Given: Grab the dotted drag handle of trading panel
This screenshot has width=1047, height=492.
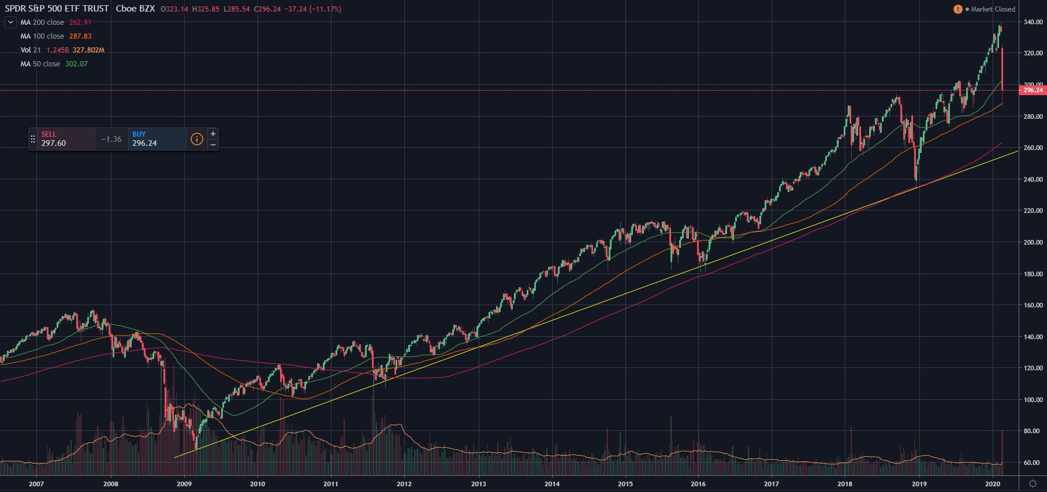Looking at the screenshot, I should point(33,139).
